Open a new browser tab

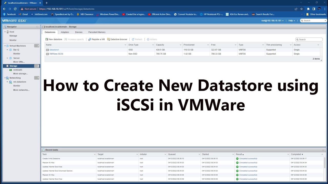(x=46, y=3)
